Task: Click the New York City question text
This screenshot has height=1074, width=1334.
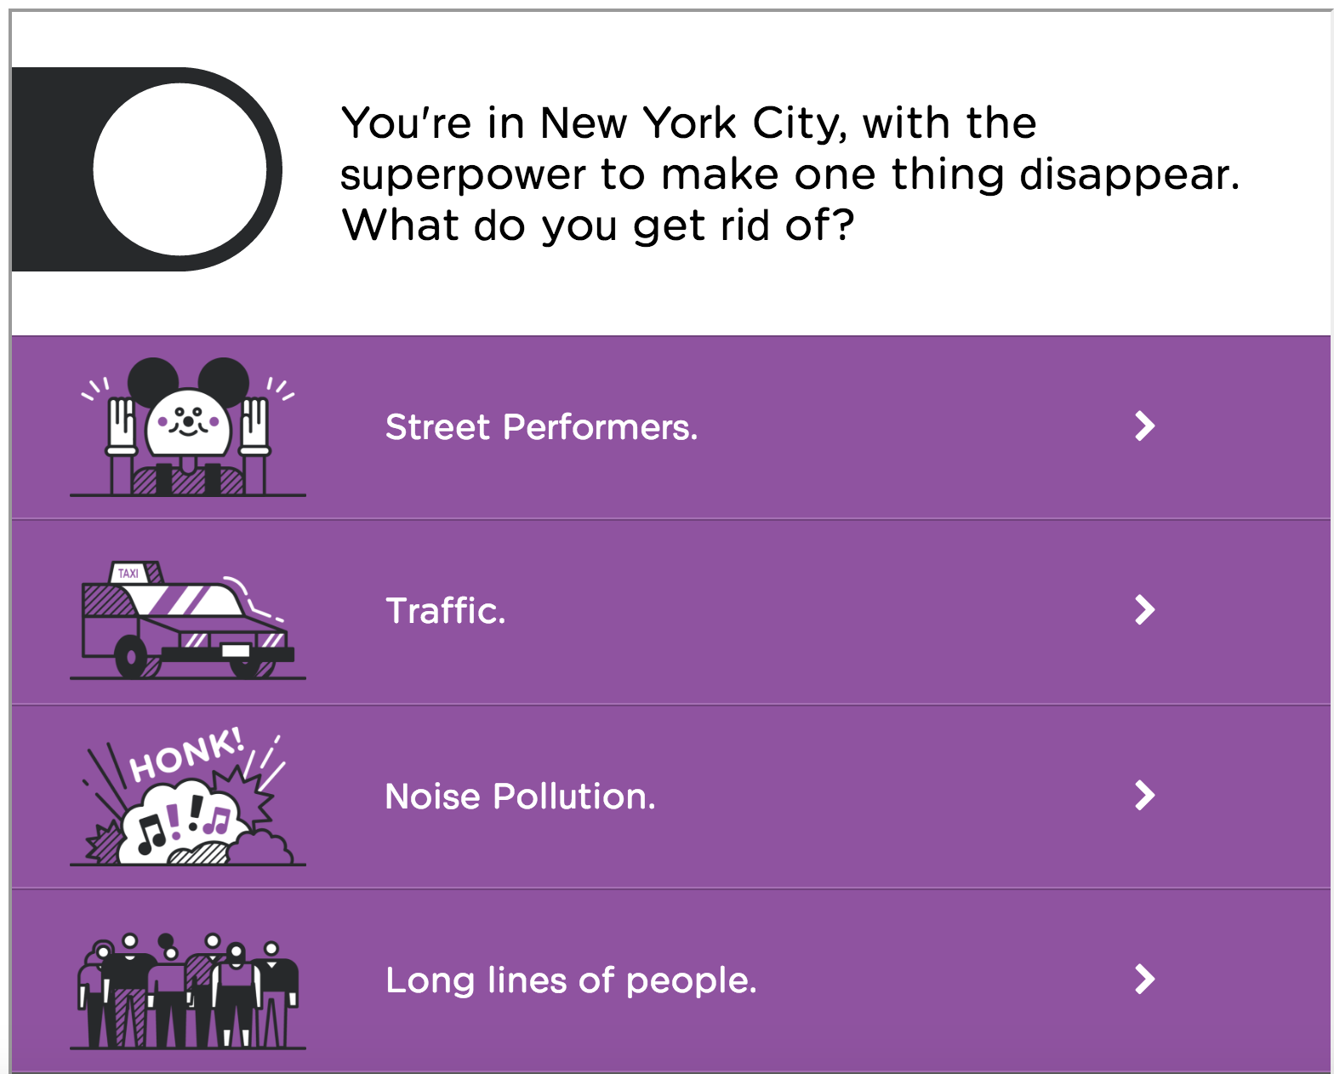Action: (790, 174)
